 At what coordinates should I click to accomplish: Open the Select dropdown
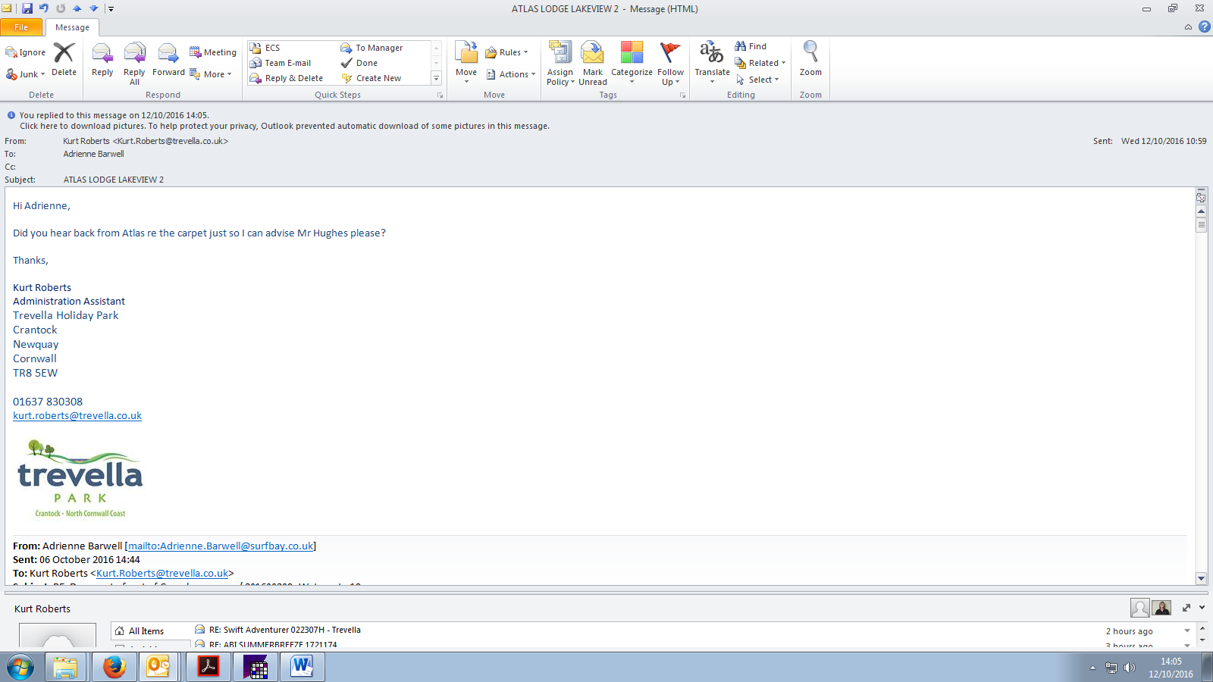pyautogui.click(x=757, y=80)
